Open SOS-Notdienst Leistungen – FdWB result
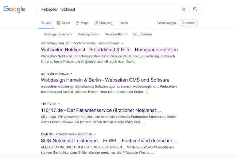This screenshot has width=237, height=158. pyautogui.click(x=109, y=140)
